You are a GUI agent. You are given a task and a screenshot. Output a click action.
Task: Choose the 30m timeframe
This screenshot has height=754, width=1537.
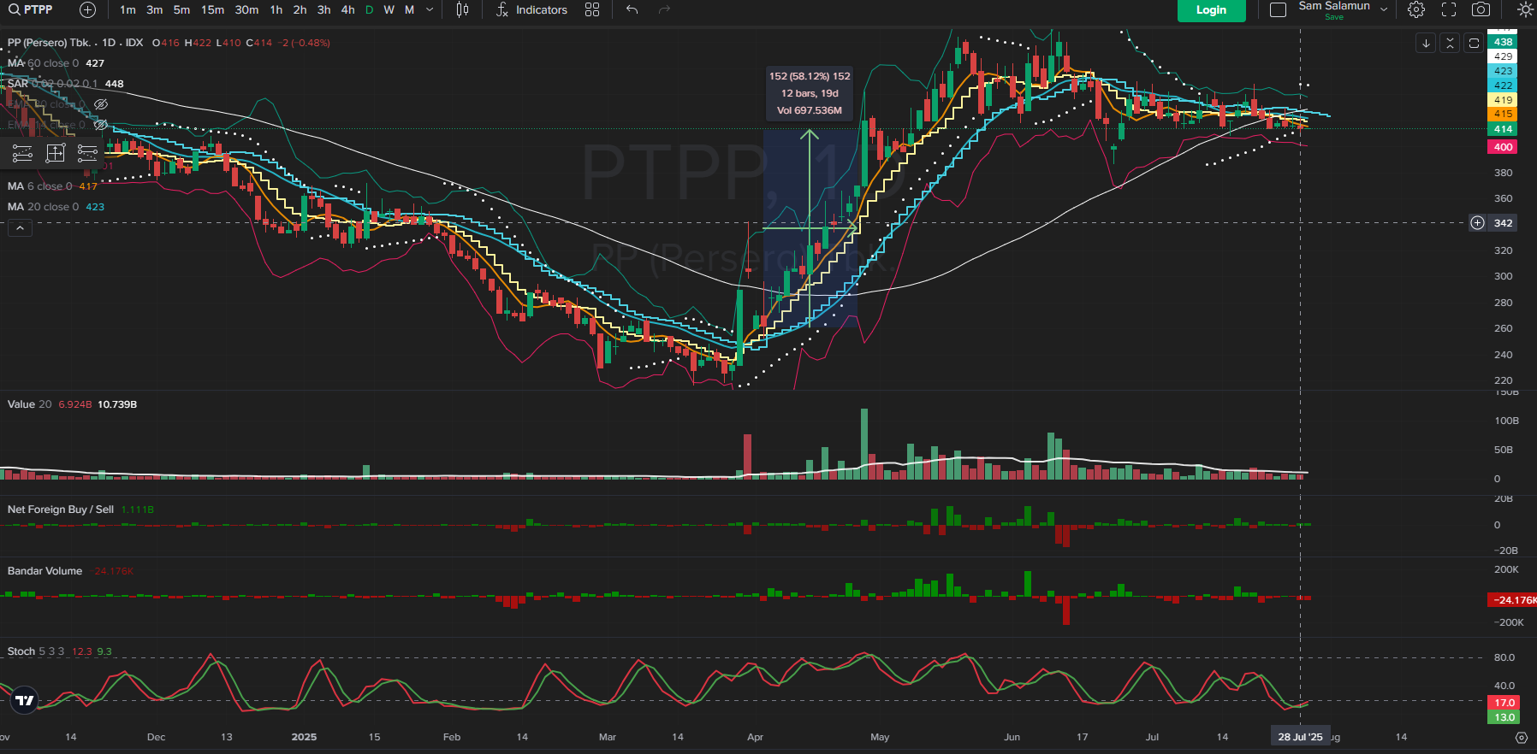tap(246, 9)
